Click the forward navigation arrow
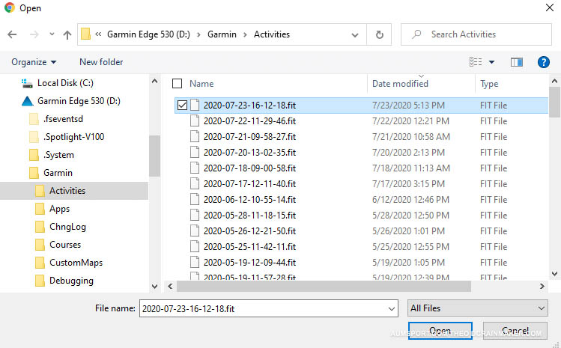This screenshot has width=561, height=348. [34, 34]
